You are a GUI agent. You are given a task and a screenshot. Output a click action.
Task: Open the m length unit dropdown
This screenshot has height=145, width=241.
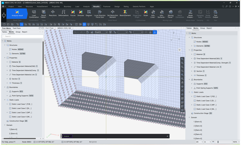[x=207, y=142]
